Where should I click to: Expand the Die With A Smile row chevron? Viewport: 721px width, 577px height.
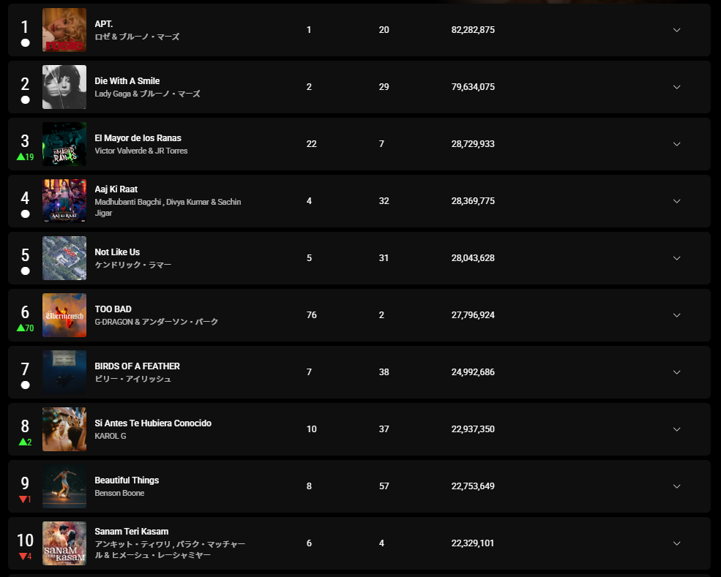pos(676,87)
